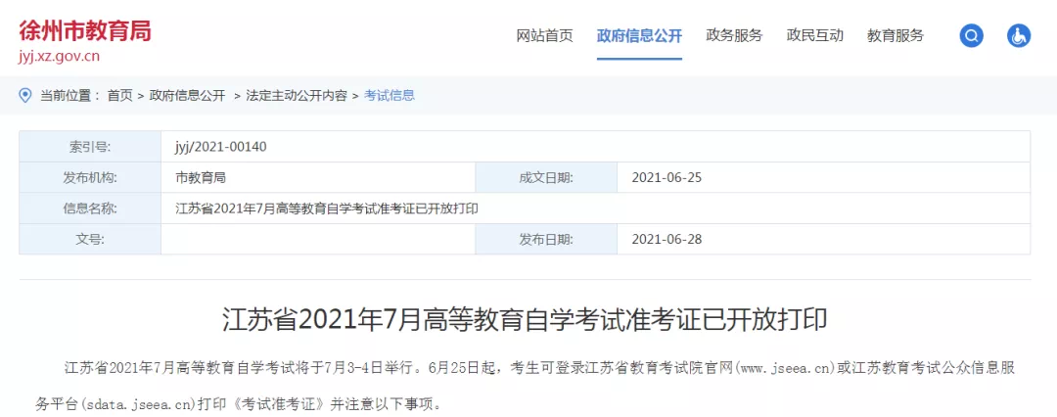Viewport: 1057px width, 417px height.
Task: Click the 市教育局 value cell
Action: pyautogui.click(x=318, y=177)
